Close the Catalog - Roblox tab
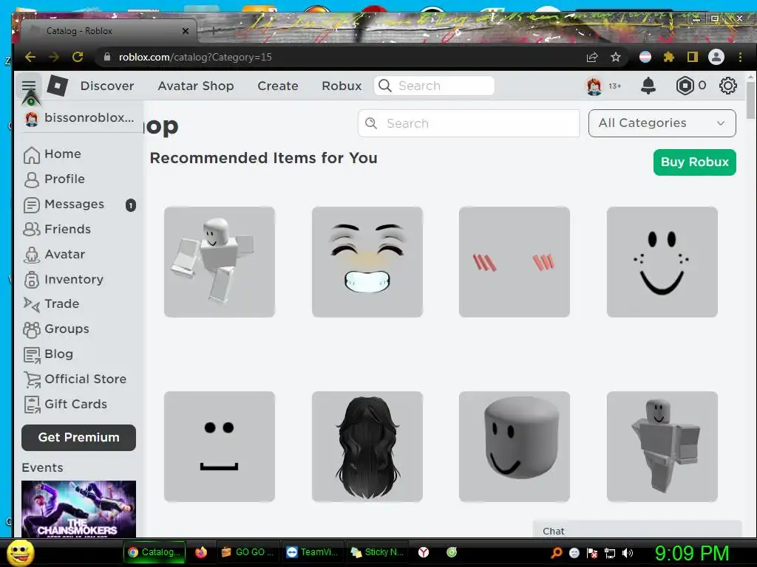 [x=186, y=31]
